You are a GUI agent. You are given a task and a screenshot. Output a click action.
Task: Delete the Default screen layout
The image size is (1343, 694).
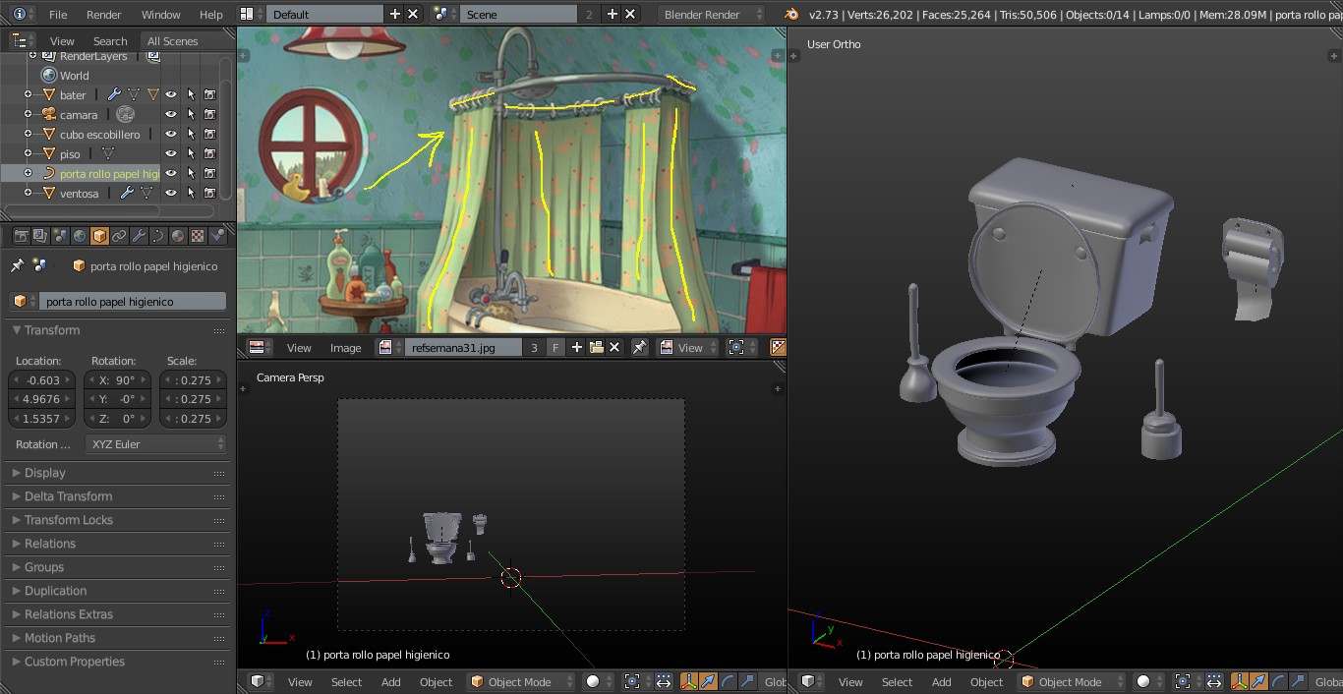[x=413, y=14]
